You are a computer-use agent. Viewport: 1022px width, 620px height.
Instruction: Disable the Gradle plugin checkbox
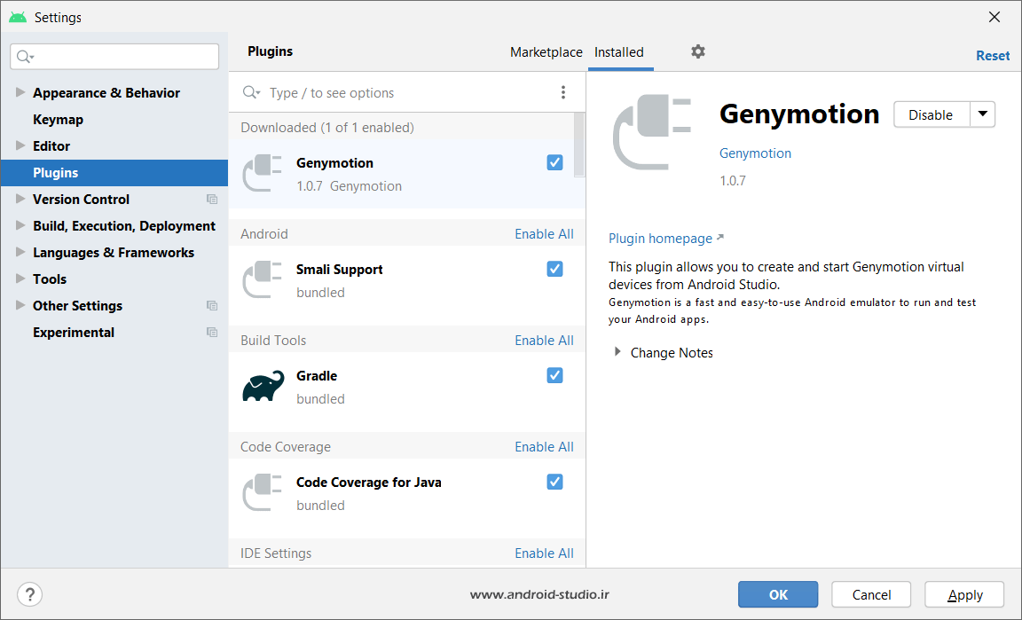pyautogui.click(x=554, y=375)
